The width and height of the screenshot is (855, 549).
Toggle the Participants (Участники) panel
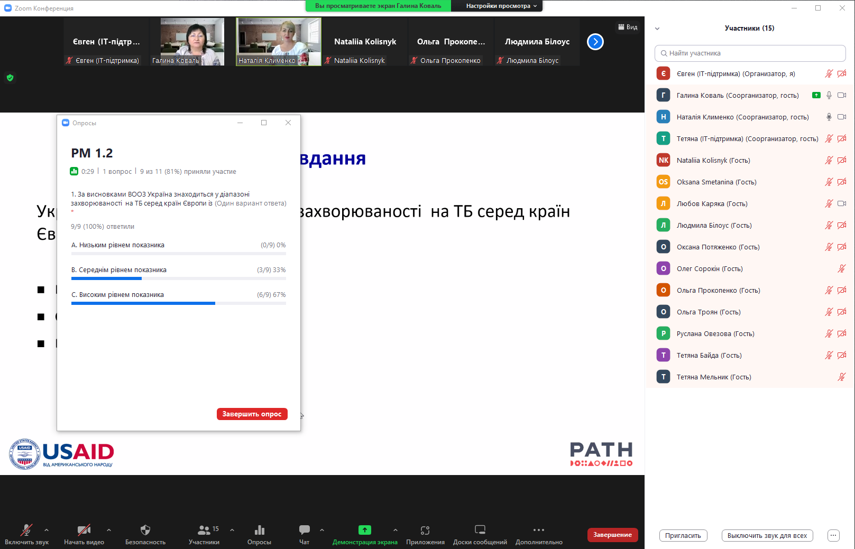(204, 530)
